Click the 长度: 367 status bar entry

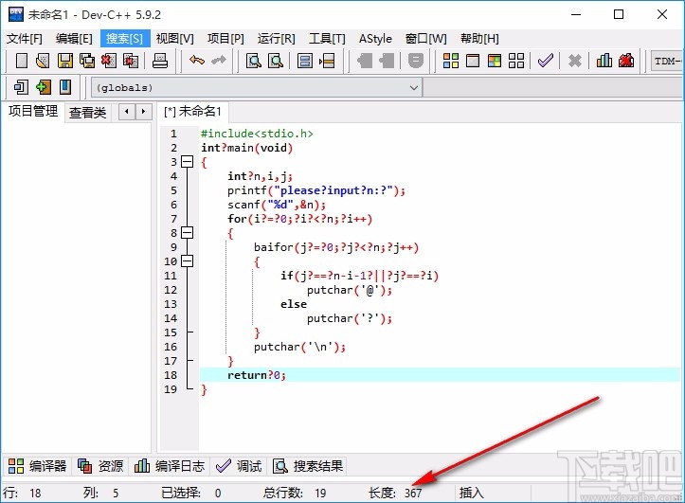[x=395, y=493]
